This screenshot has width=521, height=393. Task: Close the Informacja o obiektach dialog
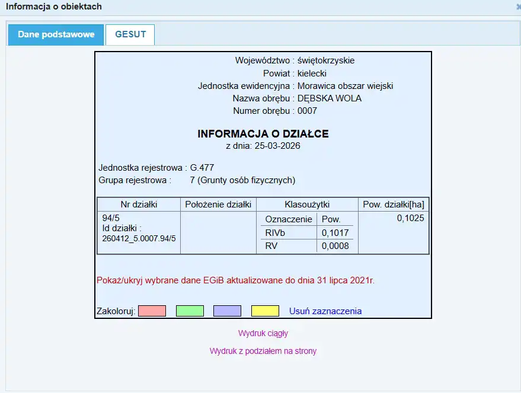tap(519, 7)
